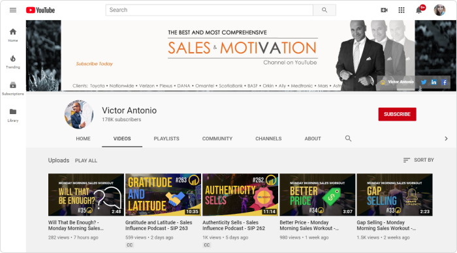Click 1.5K views 2 weeks ago text
Screen dimensions: 457x253
point(383,237)
